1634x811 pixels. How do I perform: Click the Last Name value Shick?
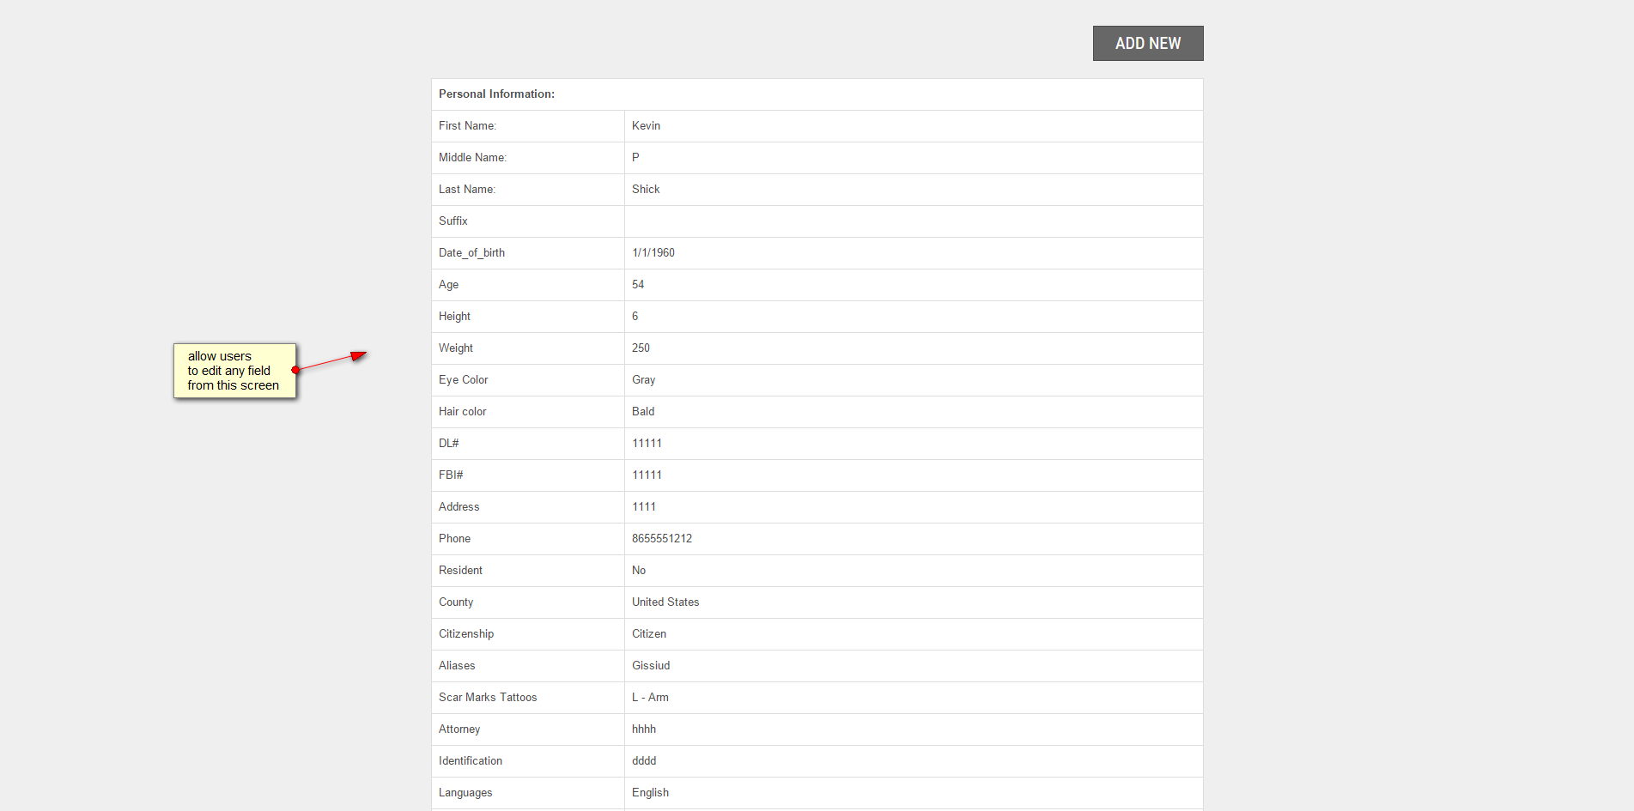[646, 190]
